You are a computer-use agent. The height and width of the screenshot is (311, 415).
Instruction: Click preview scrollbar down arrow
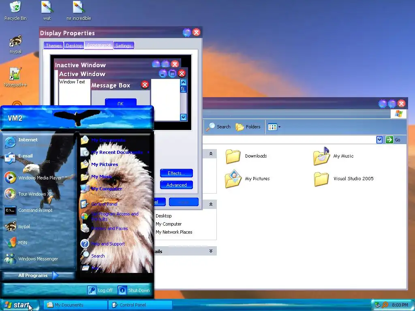(x=183, y=117)
